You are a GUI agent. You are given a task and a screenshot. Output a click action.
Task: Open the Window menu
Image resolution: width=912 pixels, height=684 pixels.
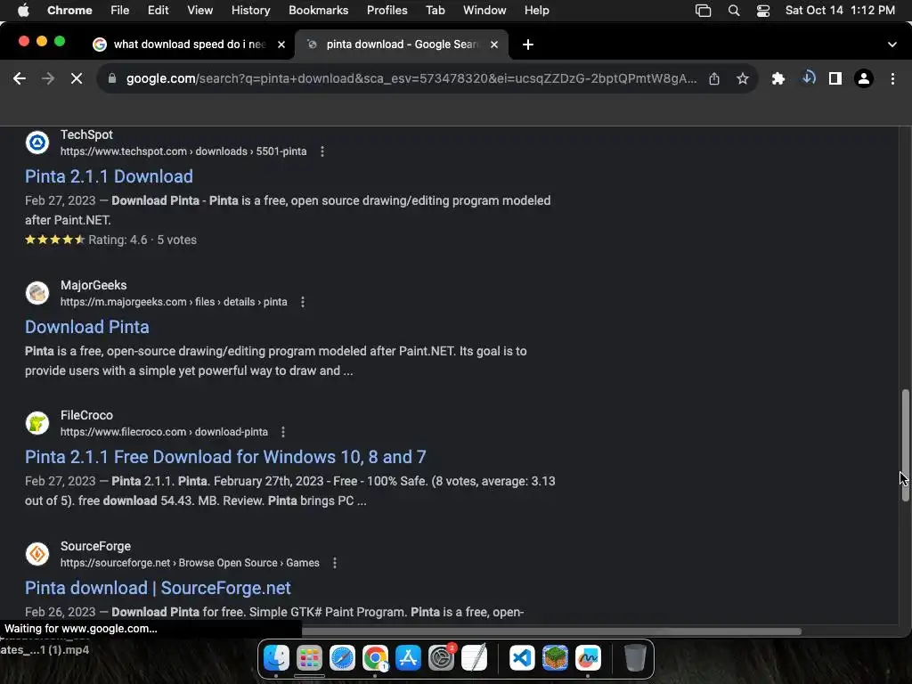click(484, 11)
